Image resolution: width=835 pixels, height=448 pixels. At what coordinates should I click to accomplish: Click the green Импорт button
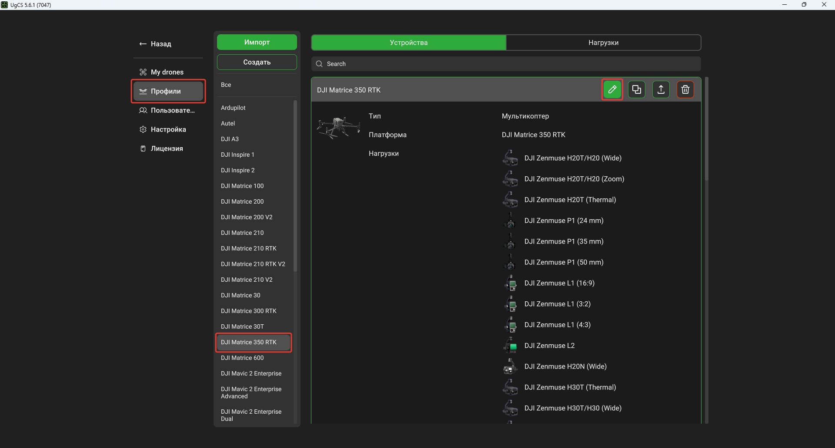[257, 42]
